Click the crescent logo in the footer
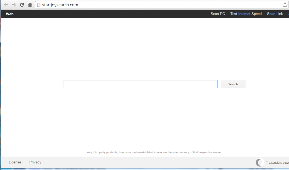This screenshot has height=170, width=289. coord(260,162)
